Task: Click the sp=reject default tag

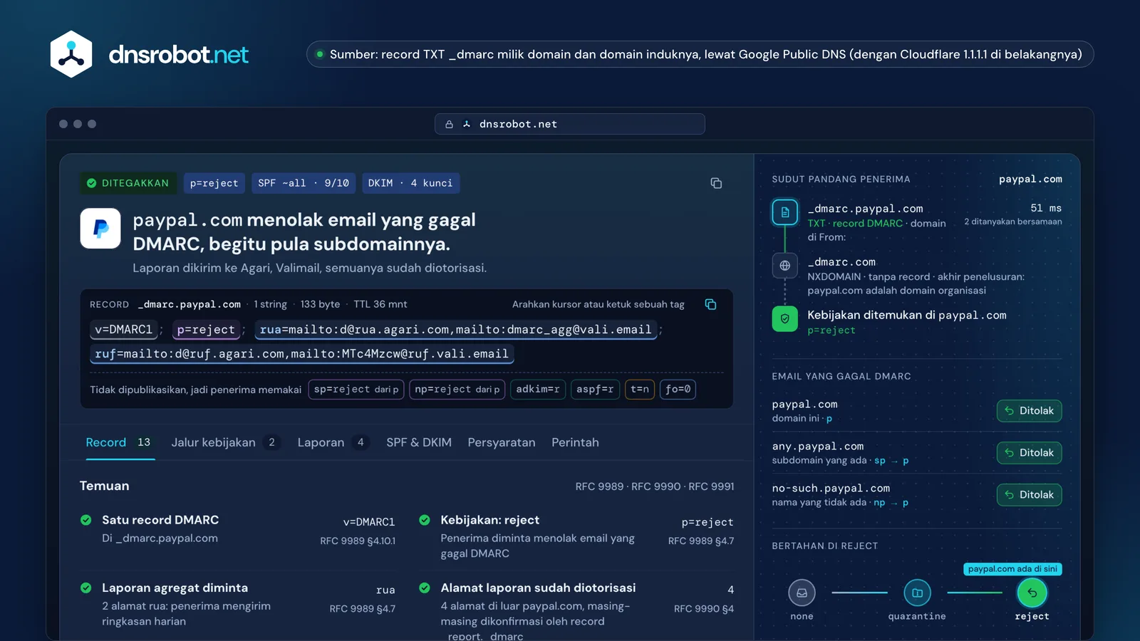Action: point(356,390)
